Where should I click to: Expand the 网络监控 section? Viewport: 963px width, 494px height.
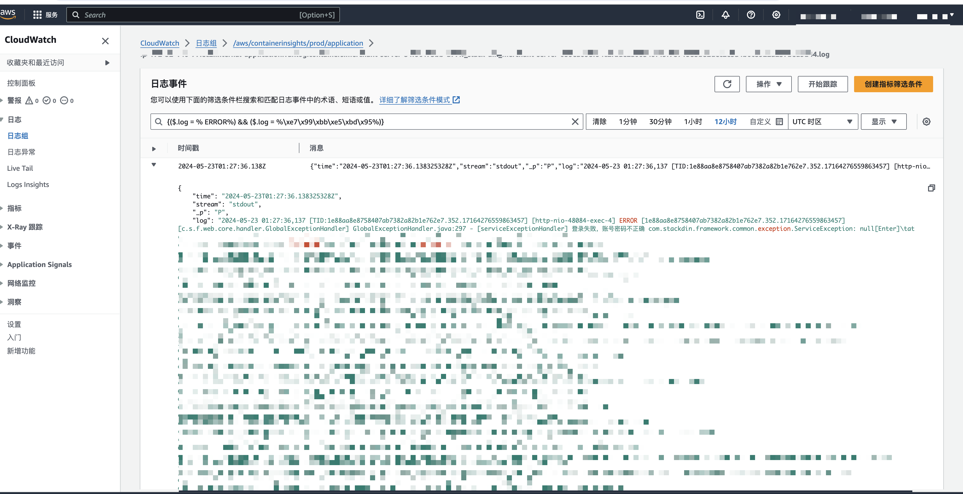pyautogui.click(x=2, y=283)
